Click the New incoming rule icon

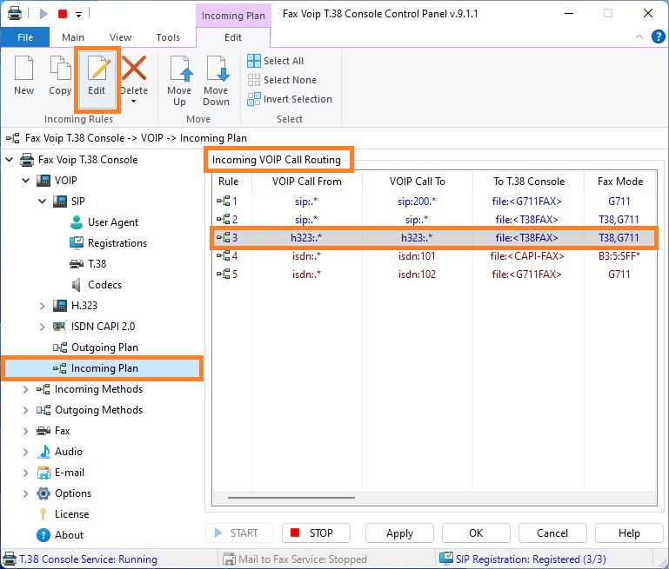[23, 68]
